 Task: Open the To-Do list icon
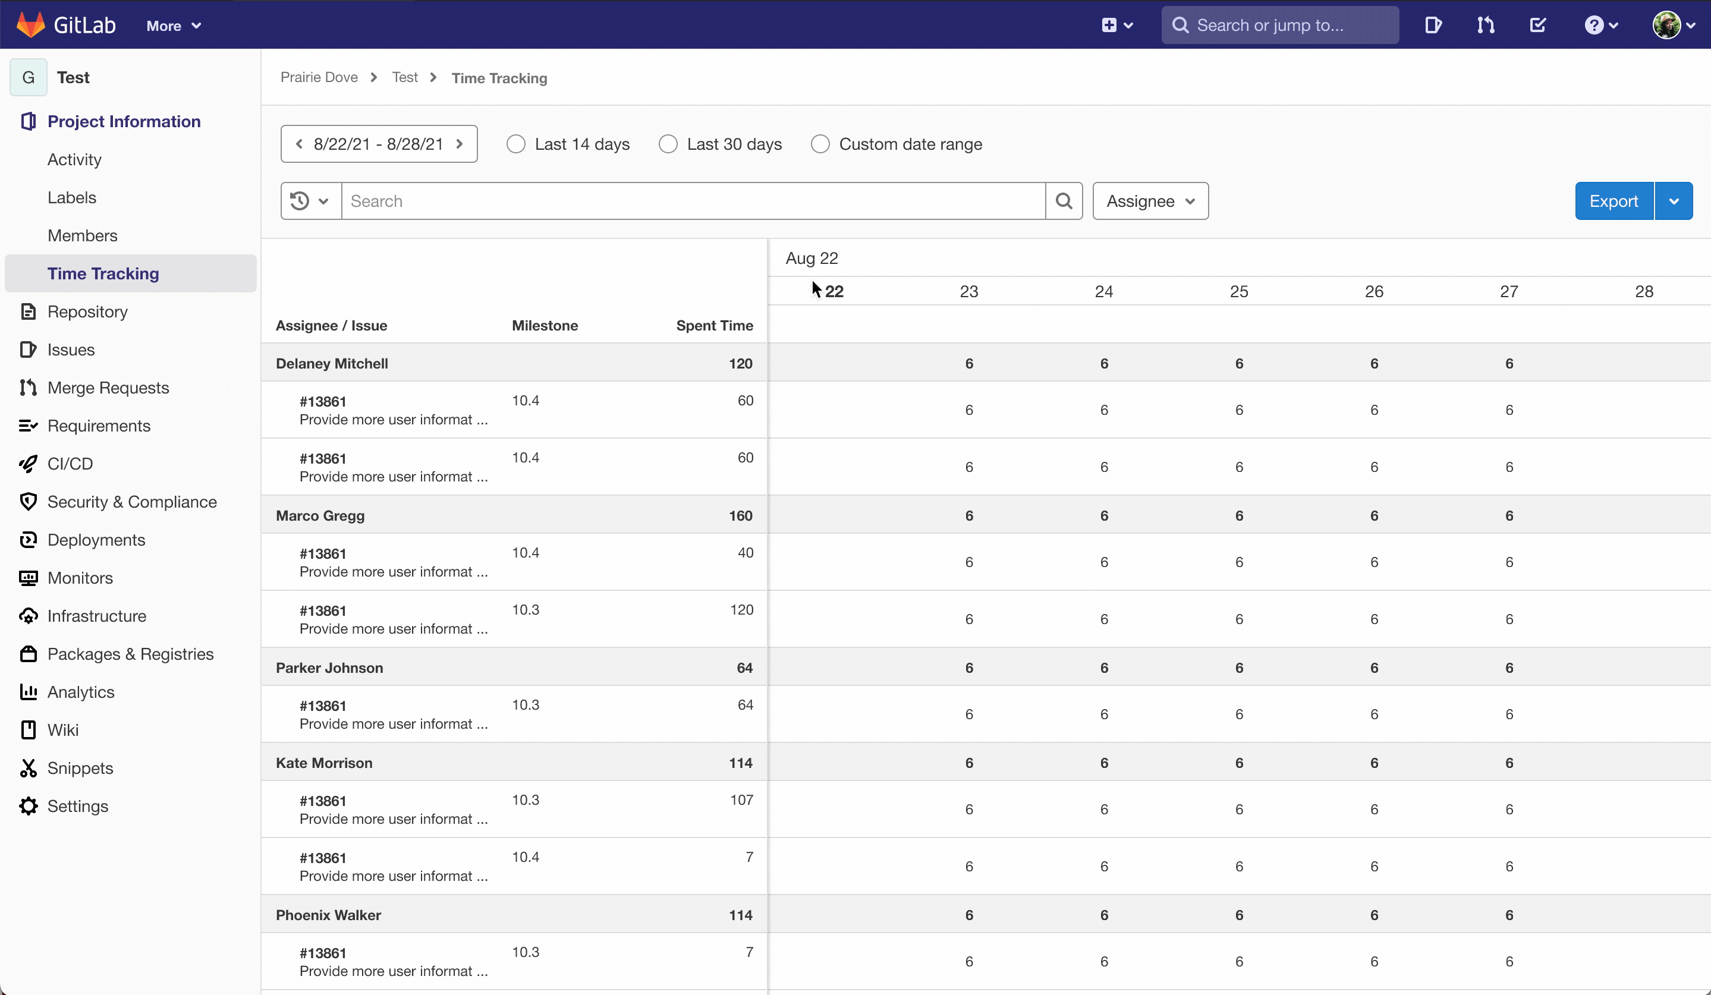coord(1538,25)
